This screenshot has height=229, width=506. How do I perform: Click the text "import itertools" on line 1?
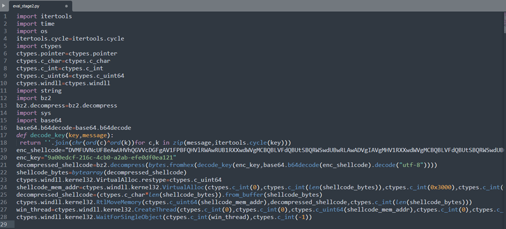(x=44, y=16)
